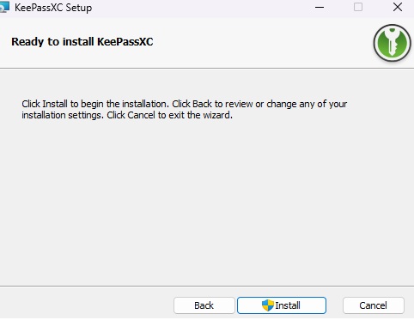Image resolution: width=414 pixels, height=320 pixels.
Task: Click the word 'Back' in the instructions
Action: (202, 104)
